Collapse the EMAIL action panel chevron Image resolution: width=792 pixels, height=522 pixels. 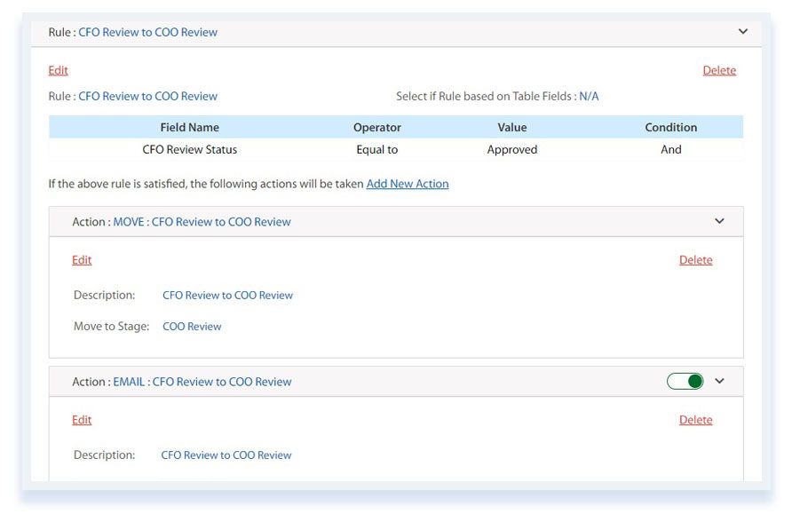[719, 381]
